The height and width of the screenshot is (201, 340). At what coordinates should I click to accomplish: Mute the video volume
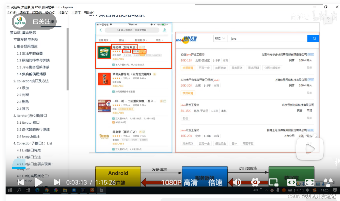[237, 182]
